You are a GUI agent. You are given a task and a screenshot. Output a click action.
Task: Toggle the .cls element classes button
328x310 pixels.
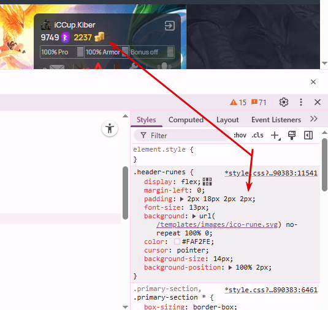click(257, 135)
